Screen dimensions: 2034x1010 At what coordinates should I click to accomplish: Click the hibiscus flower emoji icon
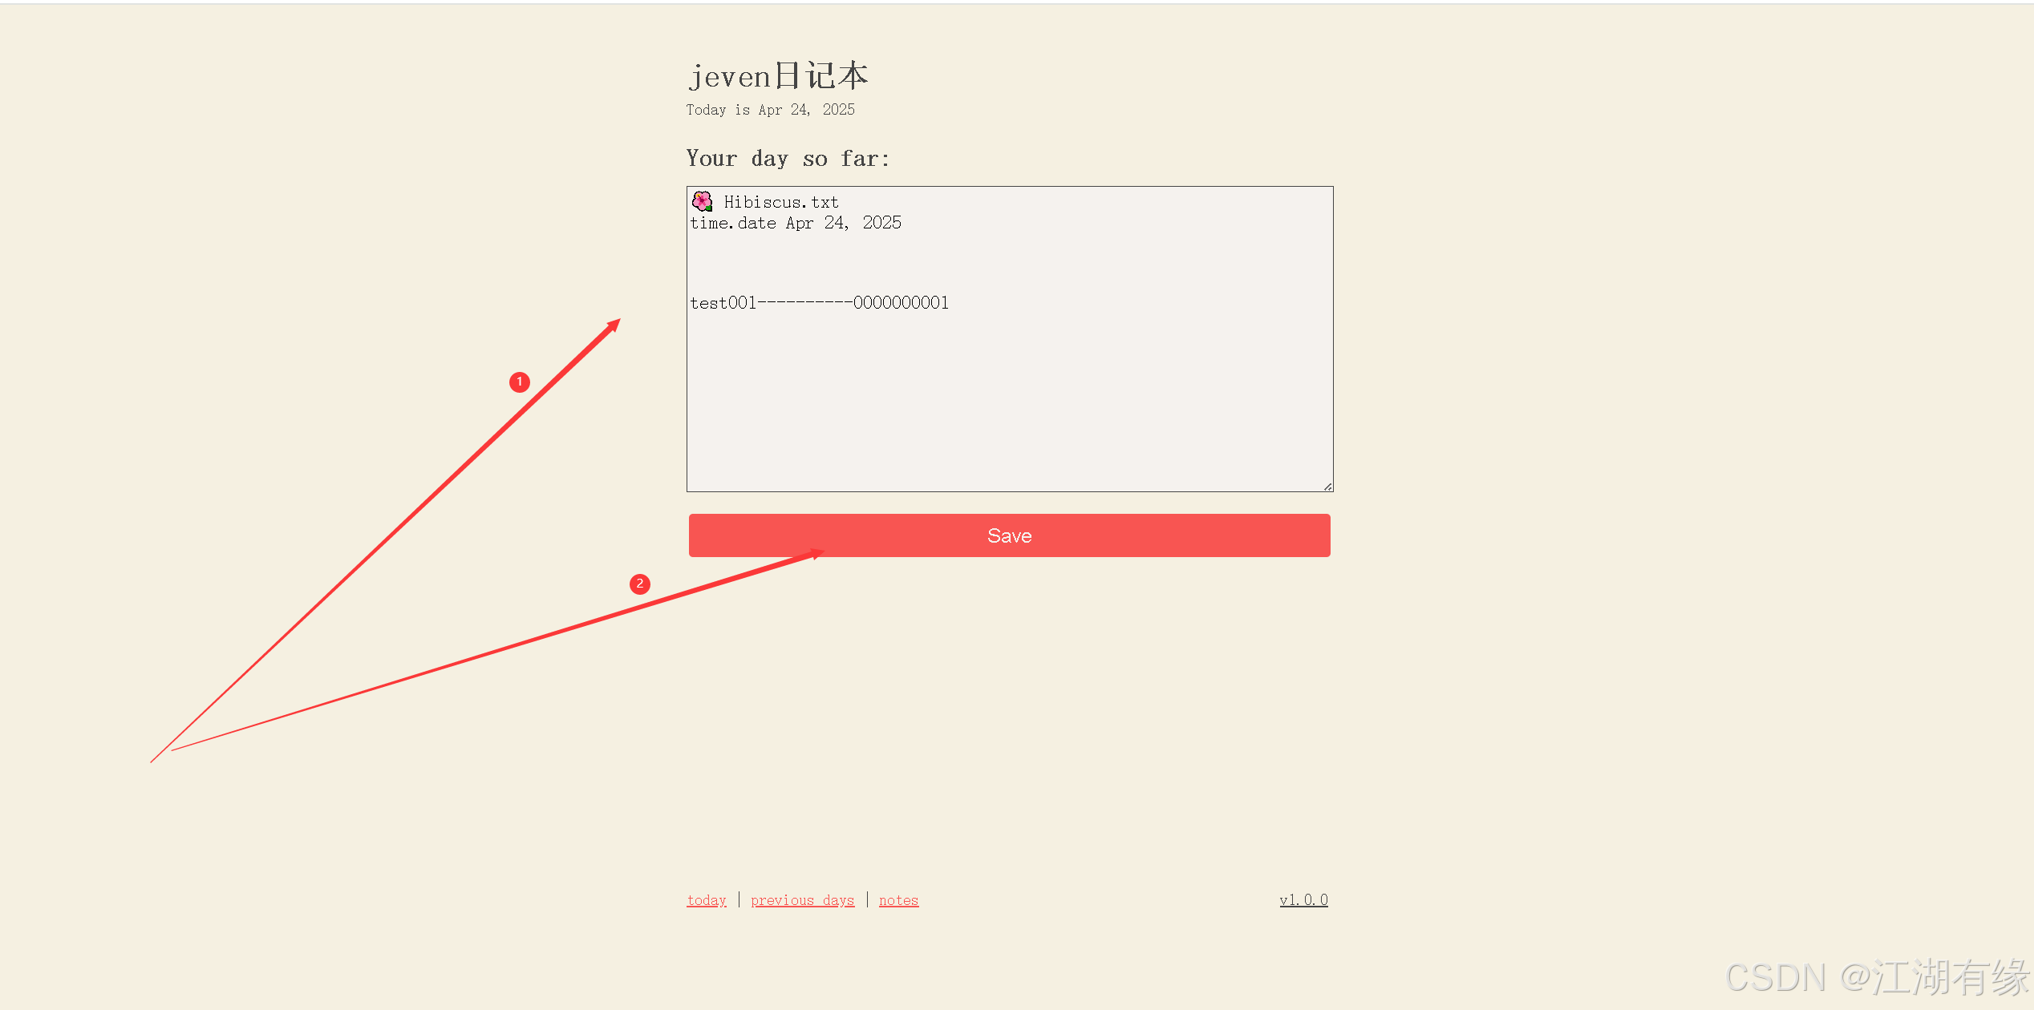[x=702, y=201]
